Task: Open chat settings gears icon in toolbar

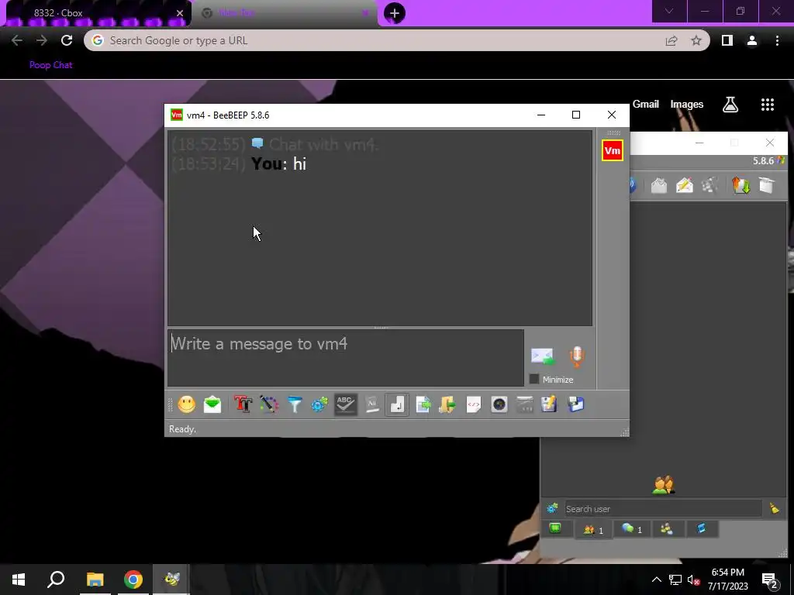Action: point(319,404)
